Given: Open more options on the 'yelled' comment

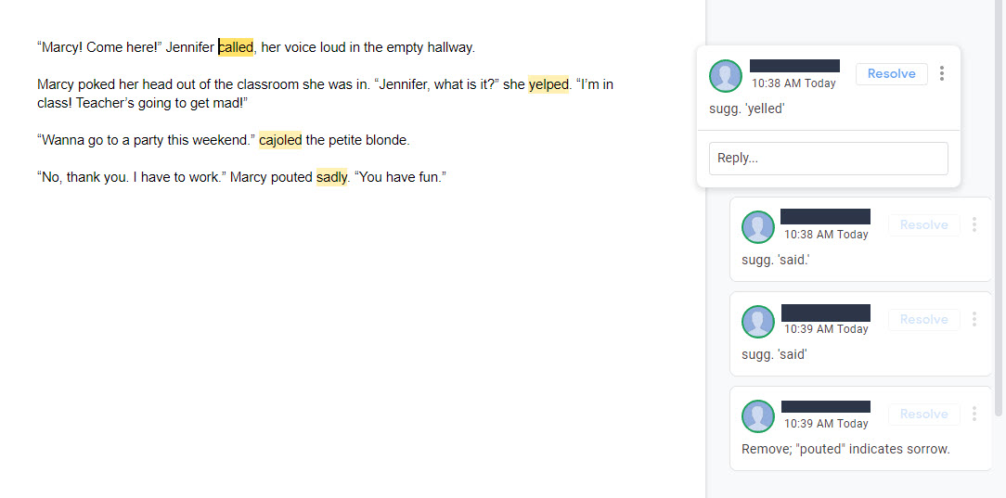Looking at the screenshot, I should coord(941,73).
